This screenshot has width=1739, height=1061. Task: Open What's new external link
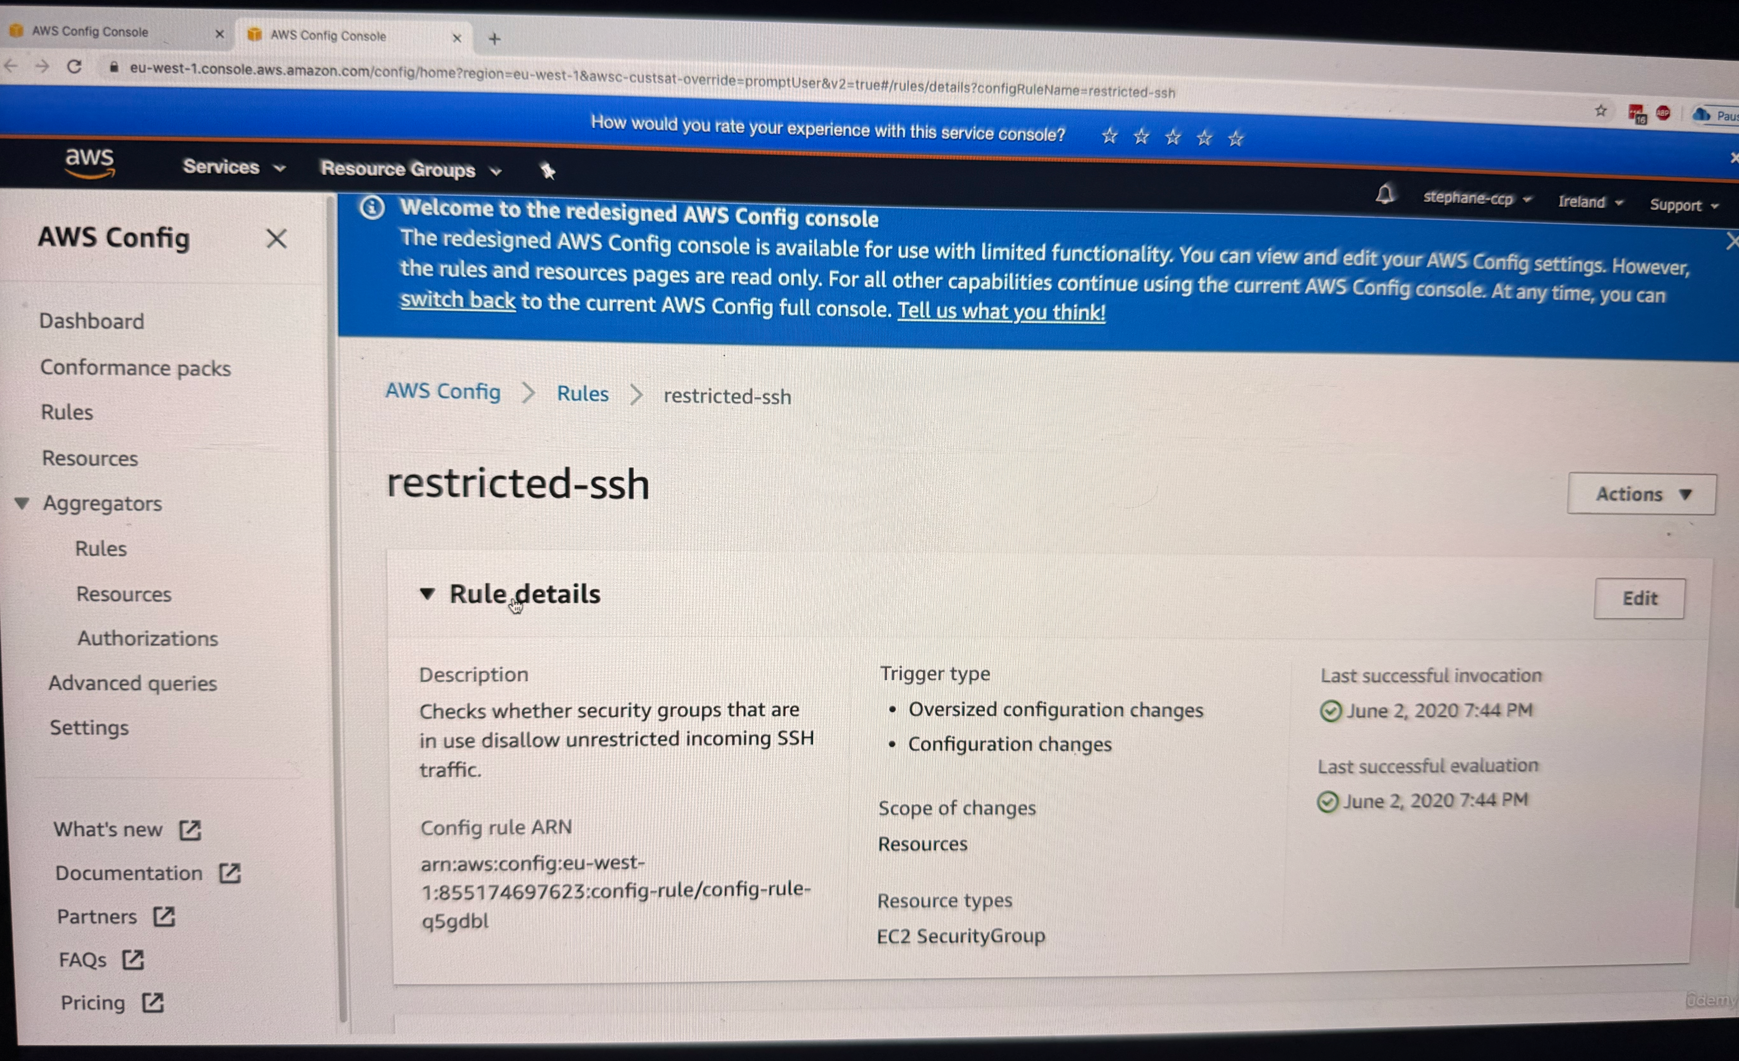pos(128,830)
